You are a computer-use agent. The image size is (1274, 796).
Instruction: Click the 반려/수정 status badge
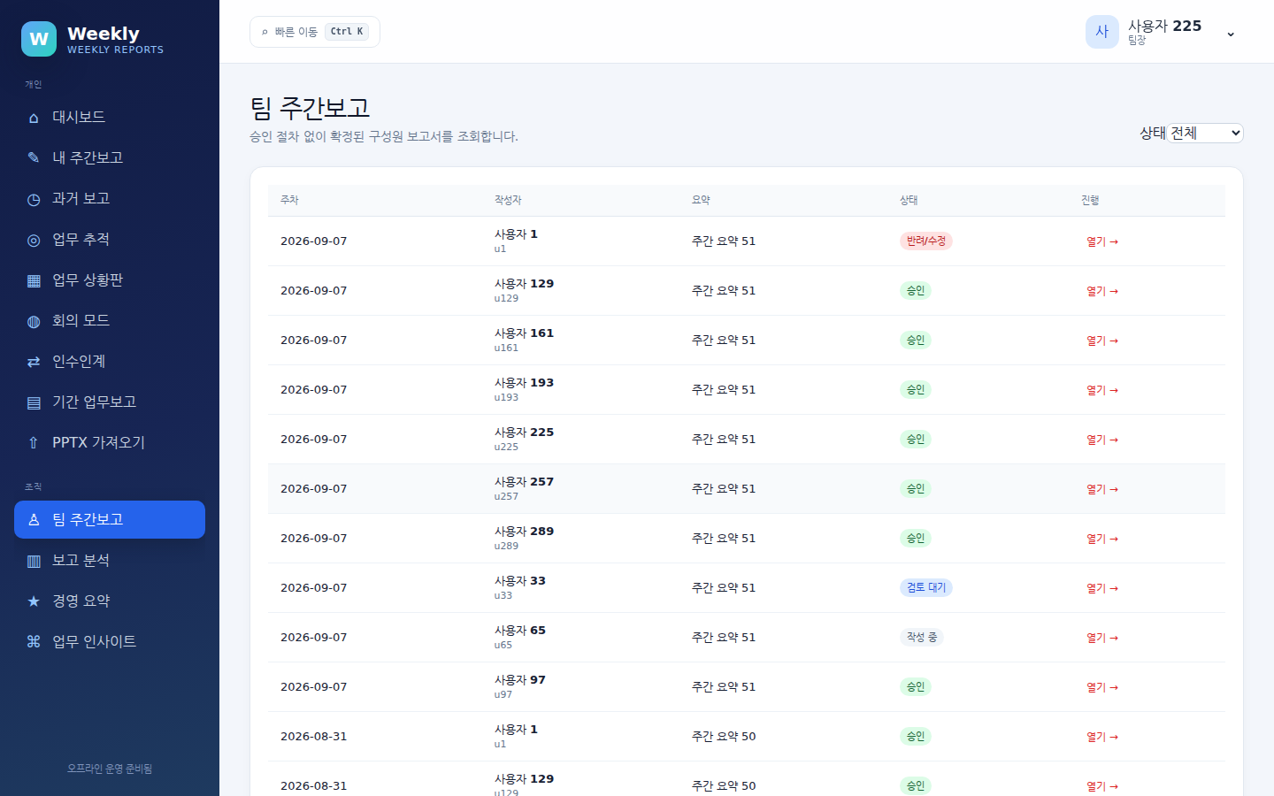tap(925, 241)
